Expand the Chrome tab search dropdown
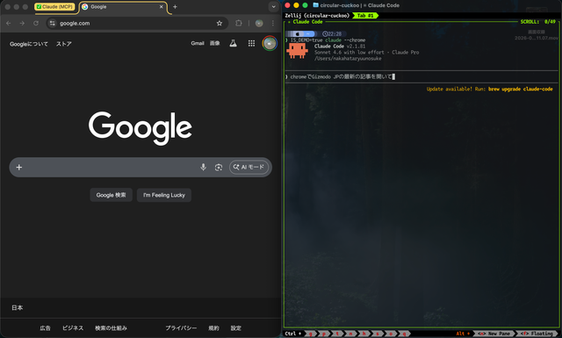The image size is (562, 338). (273, 7)
